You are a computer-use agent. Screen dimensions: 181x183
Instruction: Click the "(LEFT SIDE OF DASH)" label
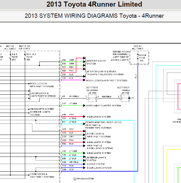(x=92, y=89)
